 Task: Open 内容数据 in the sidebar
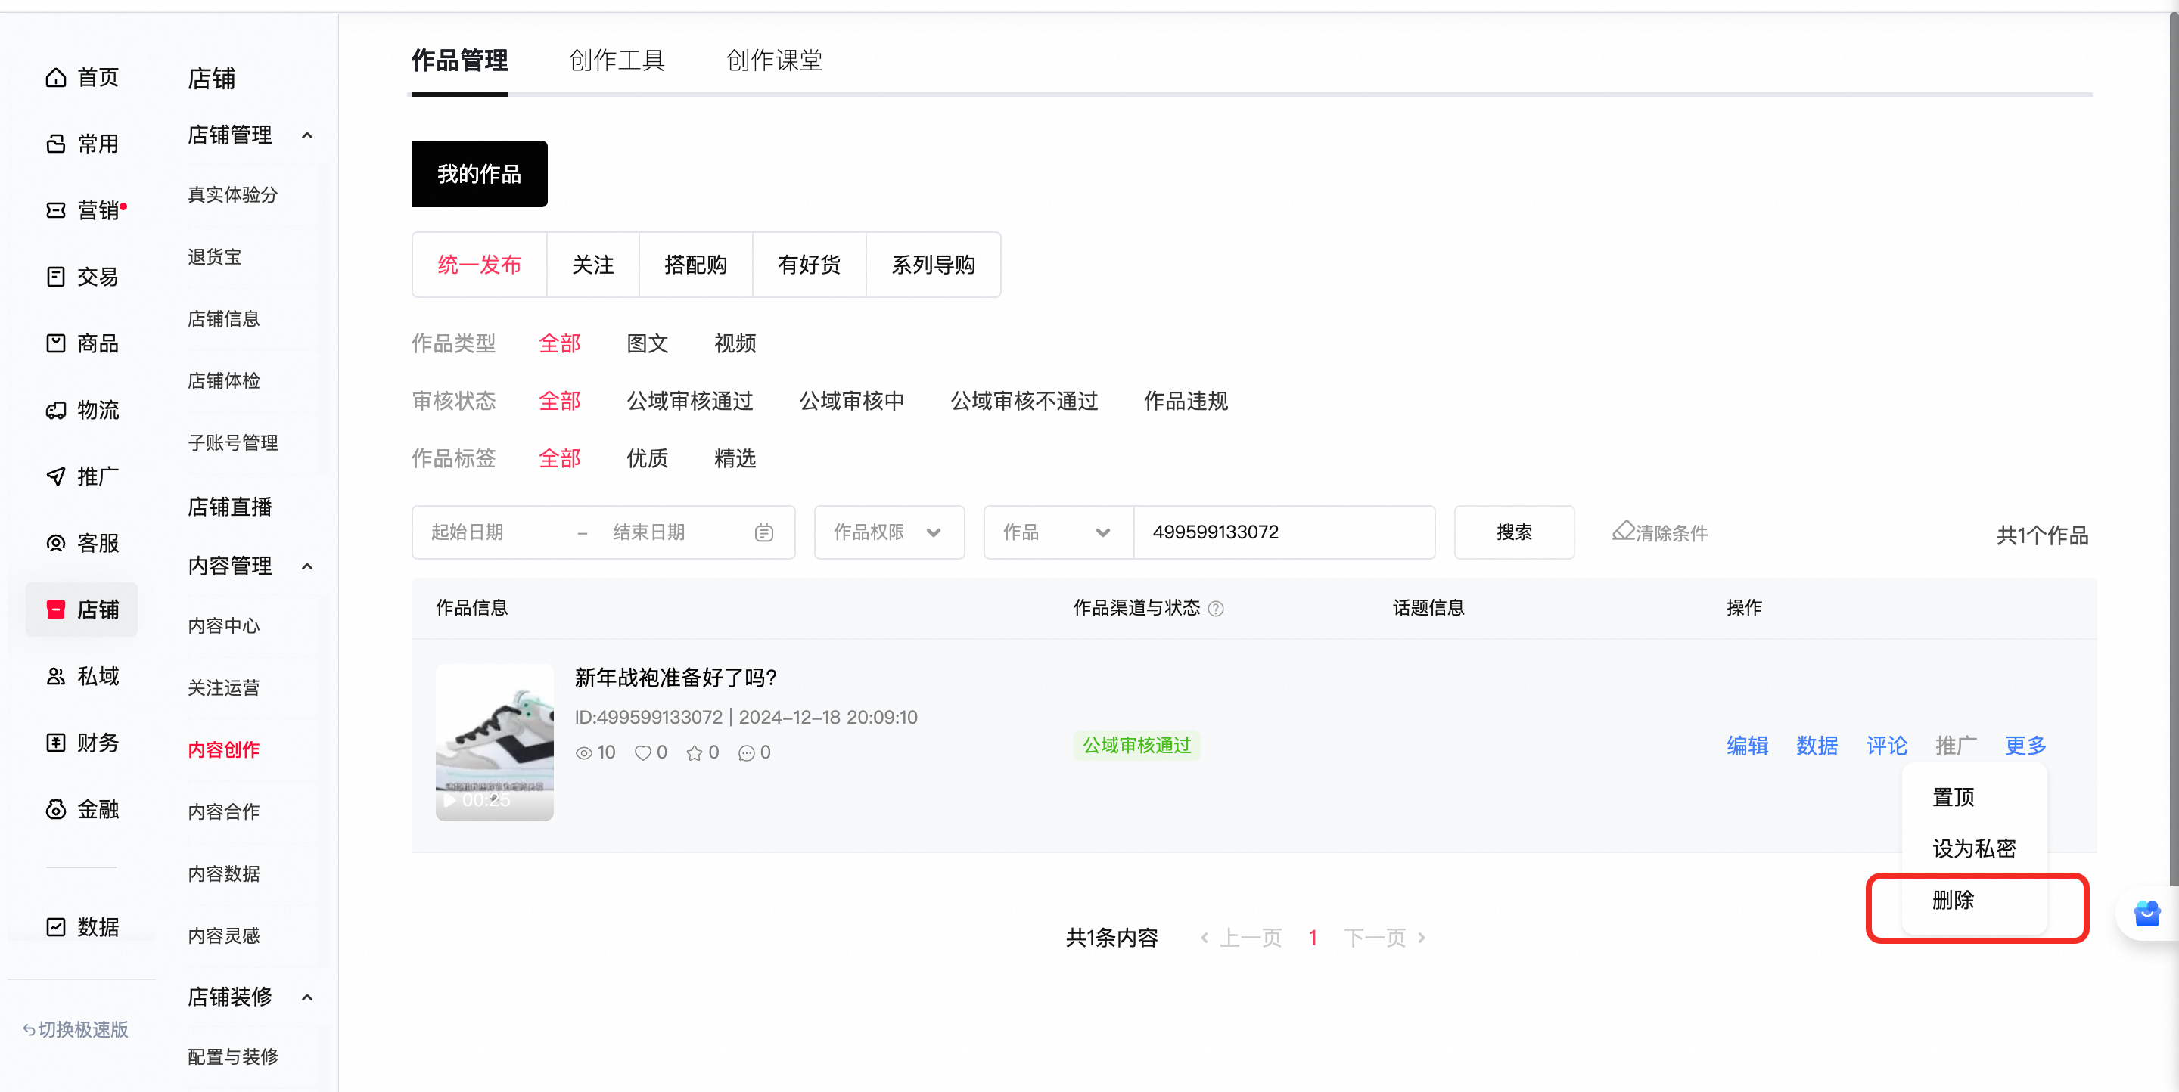[224, 874]
